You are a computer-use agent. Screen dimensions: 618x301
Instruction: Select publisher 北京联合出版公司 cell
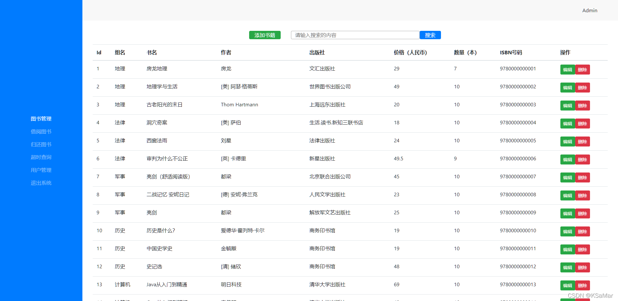tap(330, 176)
